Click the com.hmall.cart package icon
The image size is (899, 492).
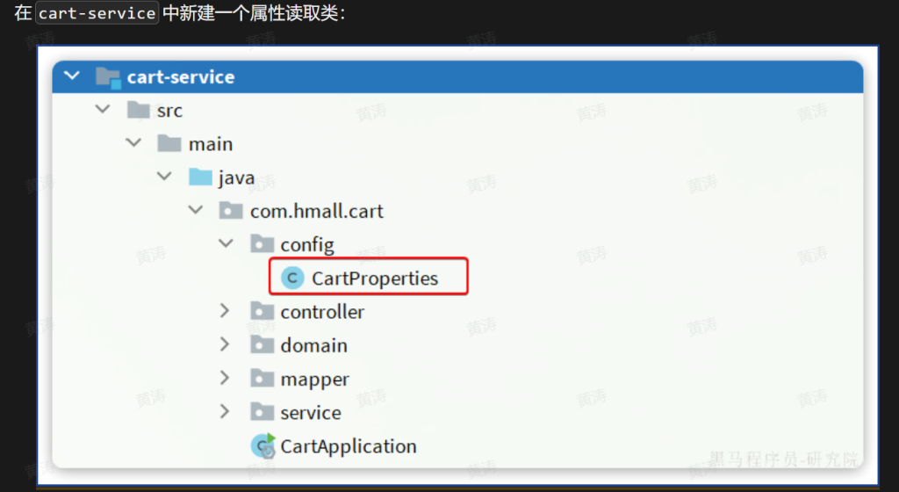tap(232, 211)
